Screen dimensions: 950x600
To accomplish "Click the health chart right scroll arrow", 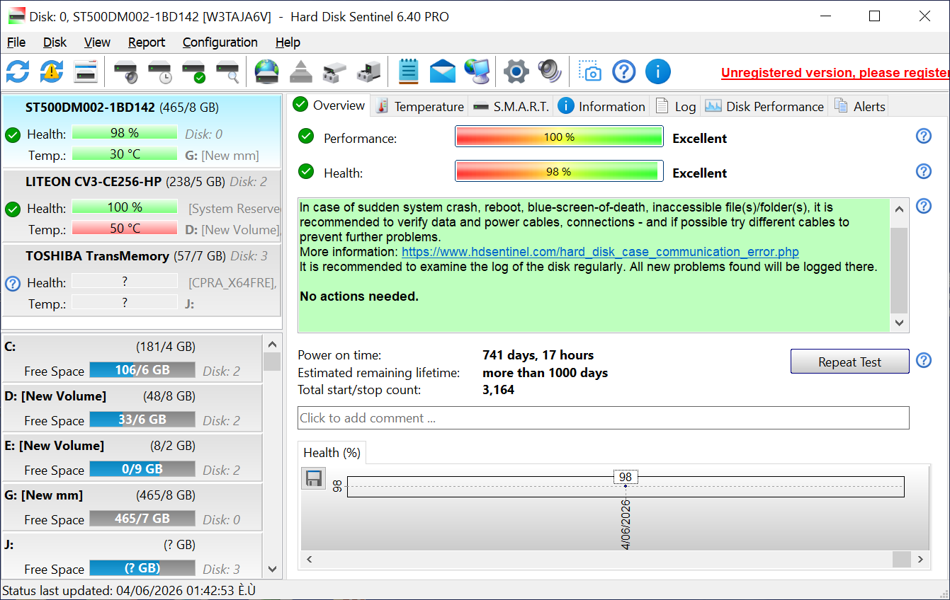I will (x=920, y=559).
